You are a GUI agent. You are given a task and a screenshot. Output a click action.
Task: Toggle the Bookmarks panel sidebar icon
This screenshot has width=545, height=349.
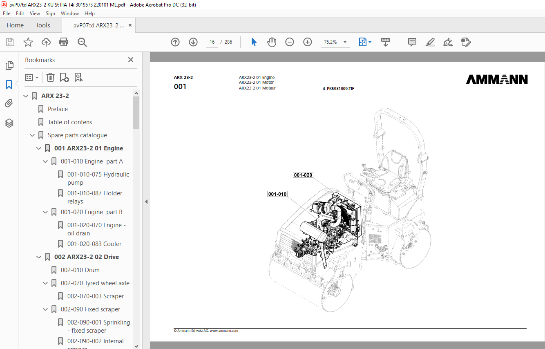9,85
